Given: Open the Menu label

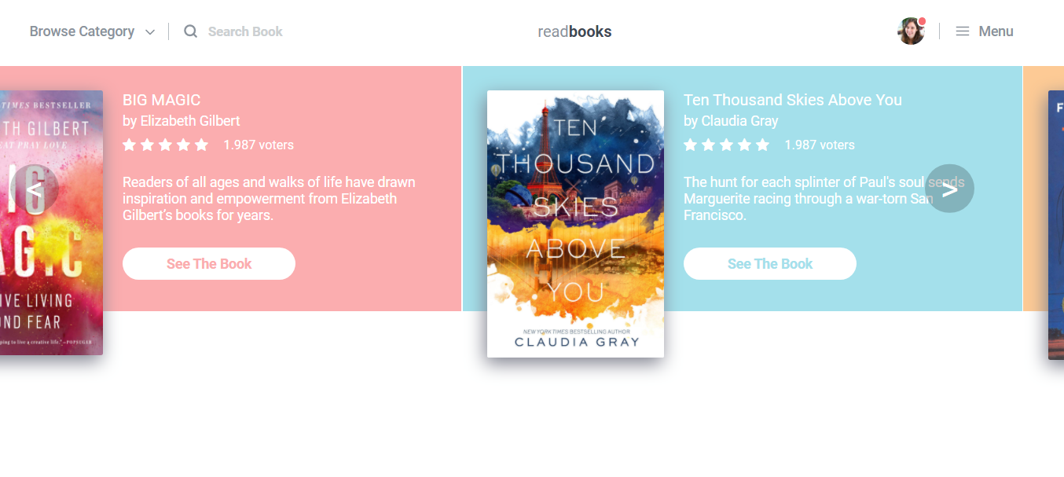Looking at the screenshot, I should tap(996, 31).
